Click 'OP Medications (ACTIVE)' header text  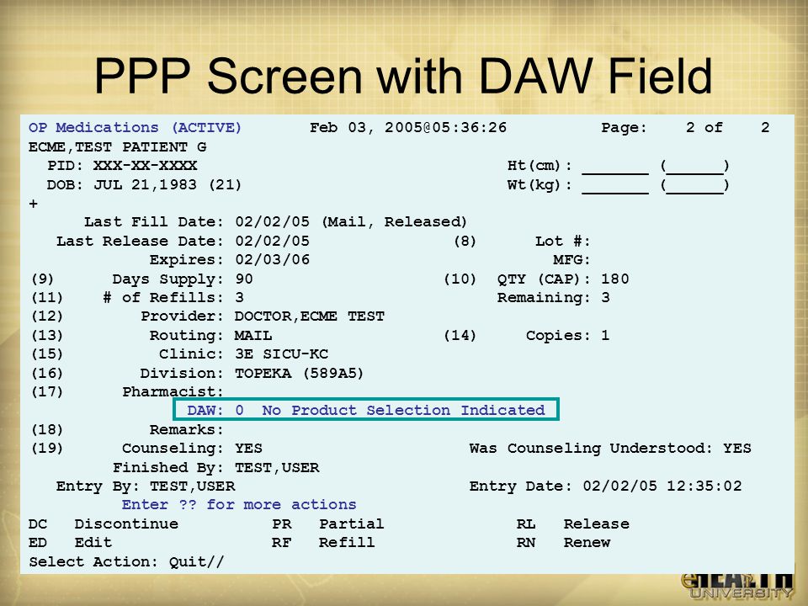pos(135,127)
